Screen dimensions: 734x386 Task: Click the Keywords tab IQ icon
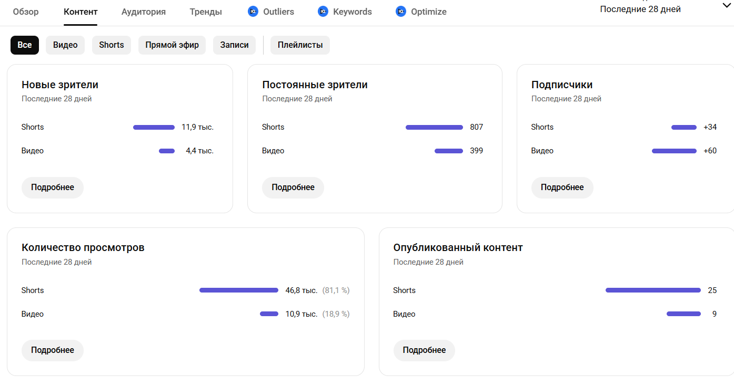point(323,12)
